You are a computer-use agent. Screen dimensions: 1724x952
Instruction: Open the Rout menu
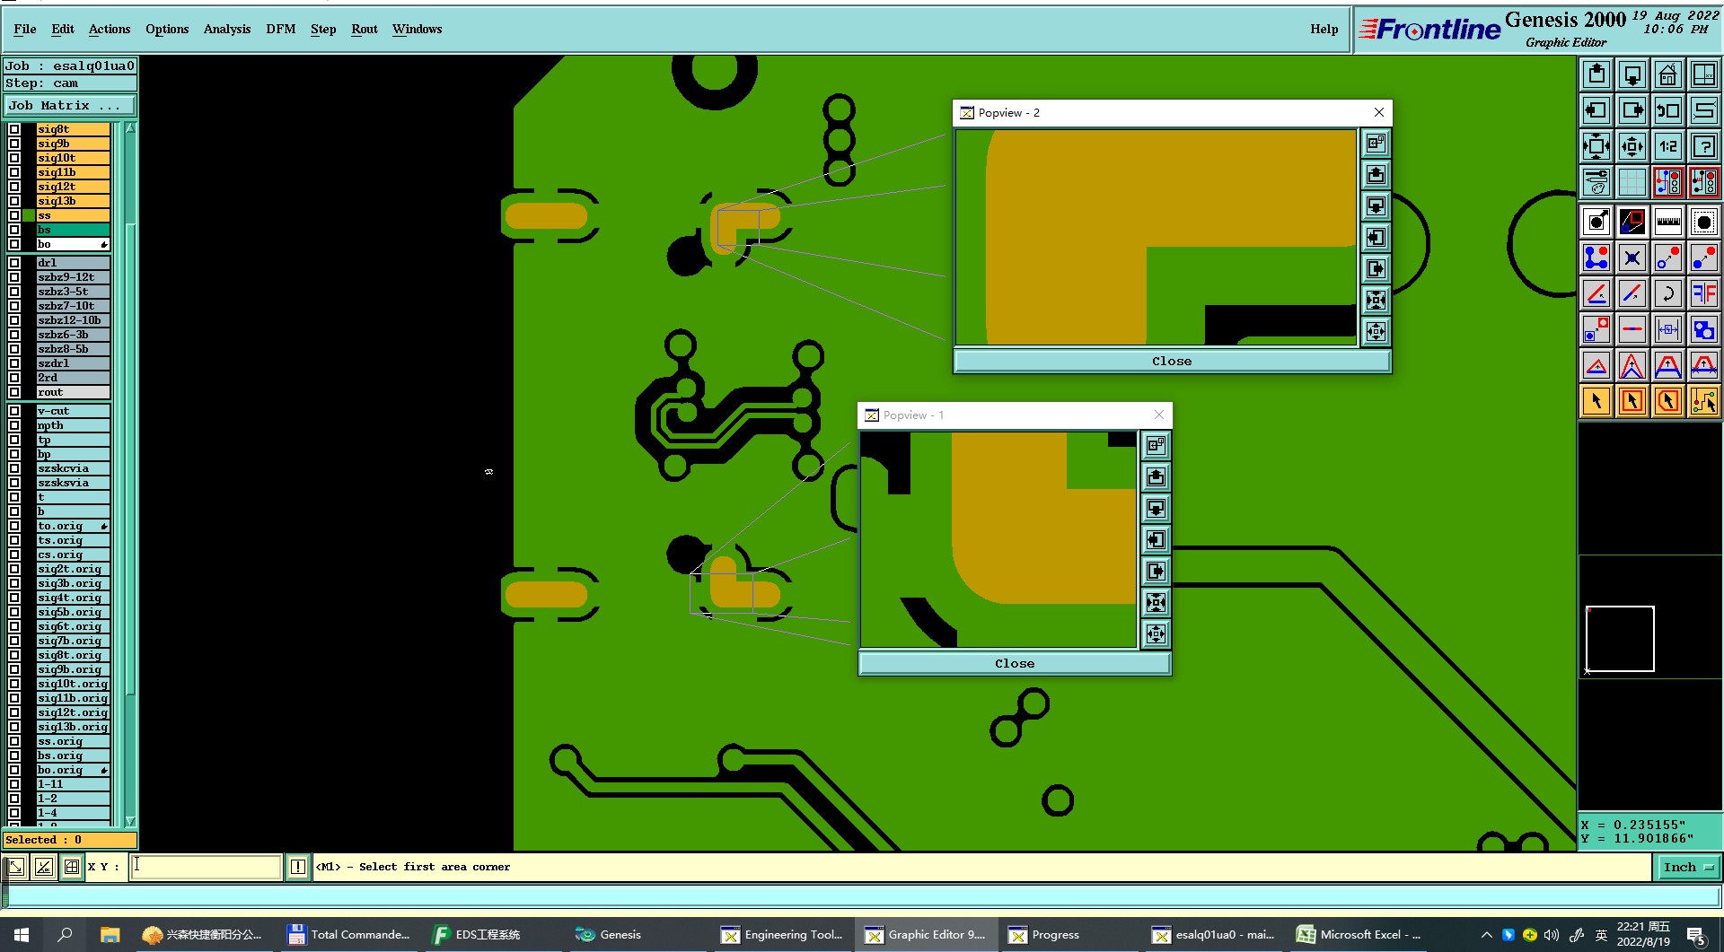tap(365, 29)
